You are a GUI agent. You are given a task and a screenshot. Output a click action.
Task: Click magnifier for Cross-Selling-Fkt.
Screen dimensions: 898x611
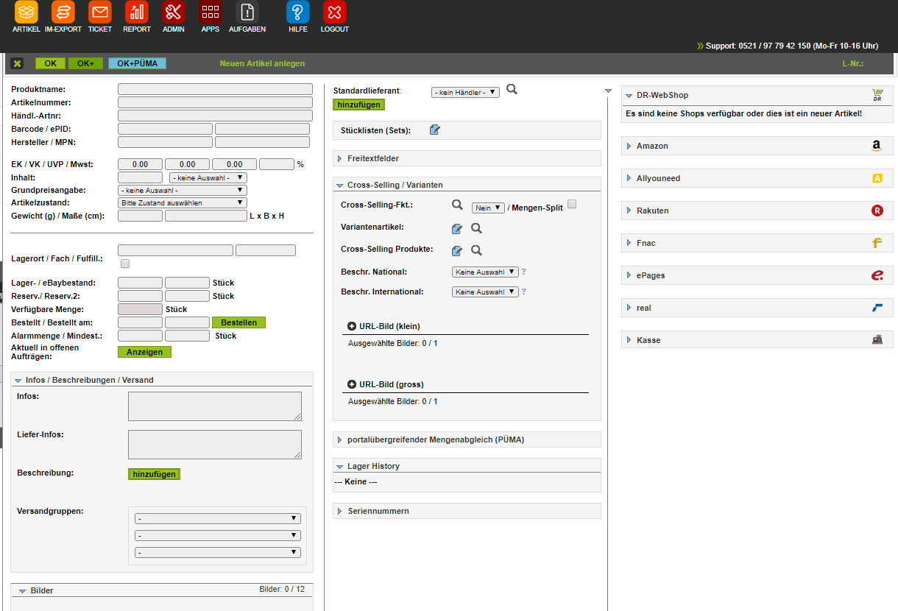coord(457,206)
